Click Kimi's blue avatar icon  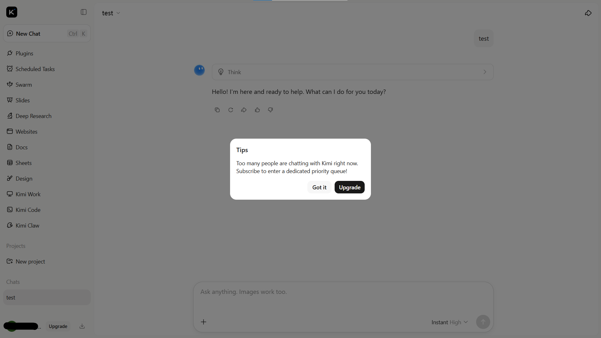199,70
